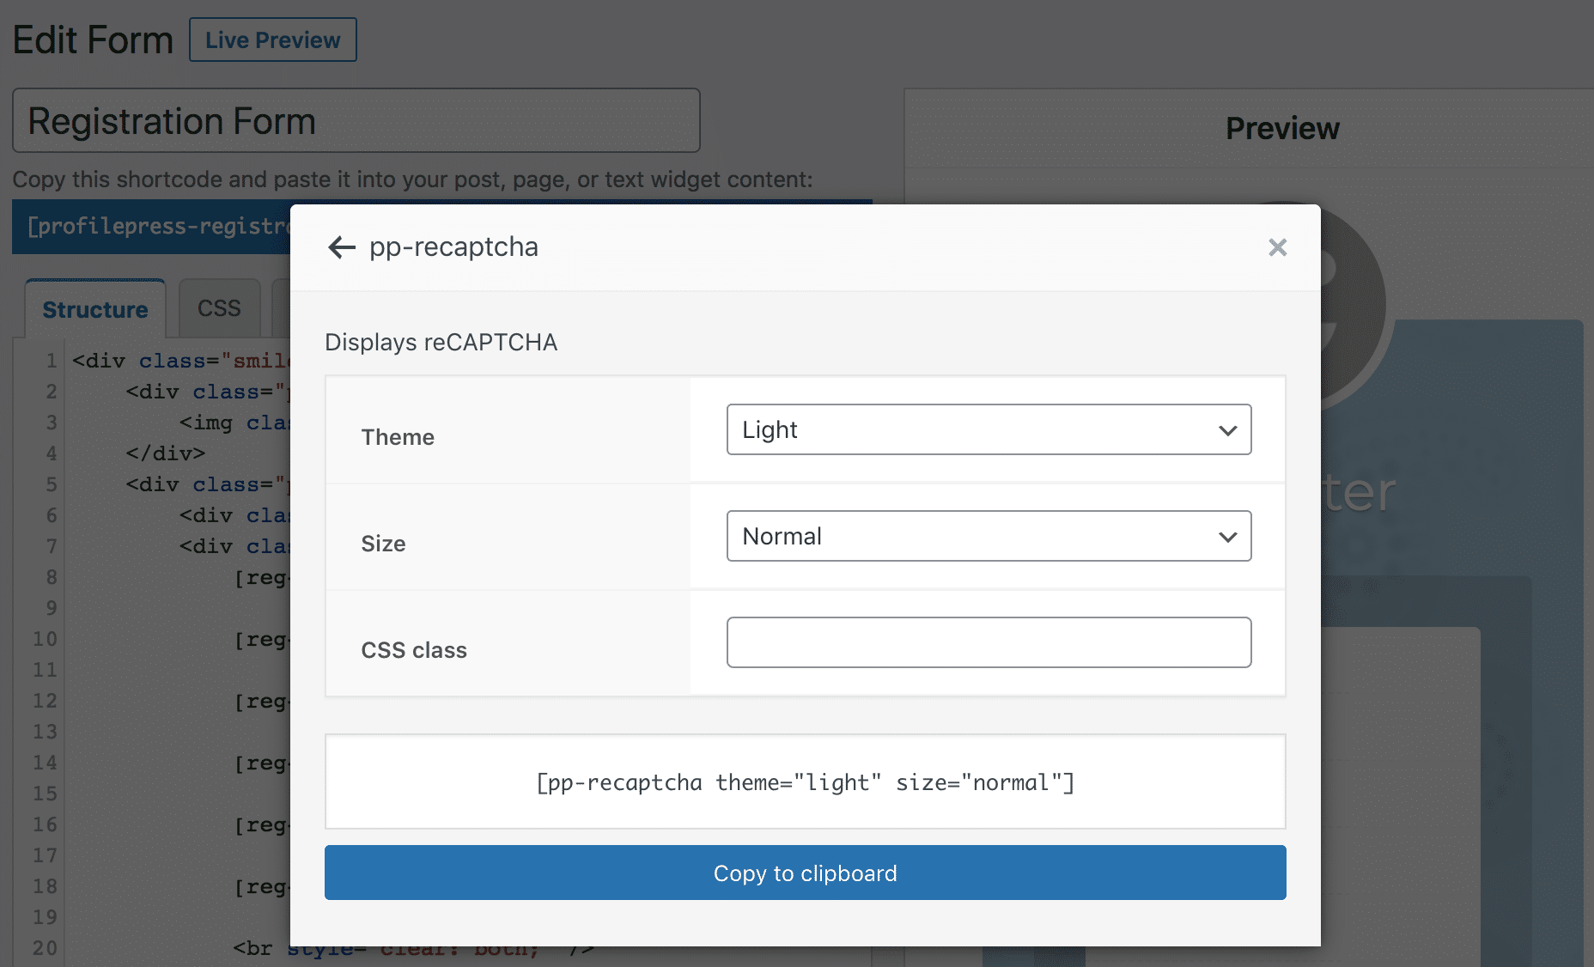
Task: Click line number 1 in code editor
Action: tap(51, 361)
